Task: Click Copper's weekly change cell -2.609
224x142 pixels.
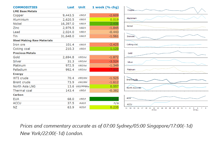Action: pos(104,15)
